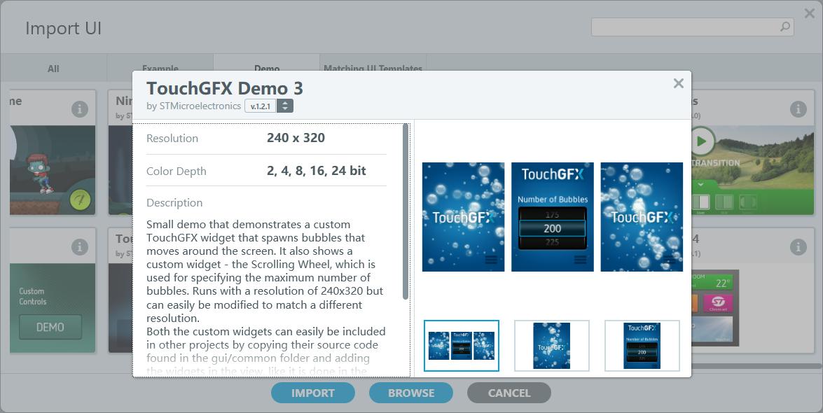Click the CANCEL button
The height and width of the screenshot is (413, 823).
[509, 393]
